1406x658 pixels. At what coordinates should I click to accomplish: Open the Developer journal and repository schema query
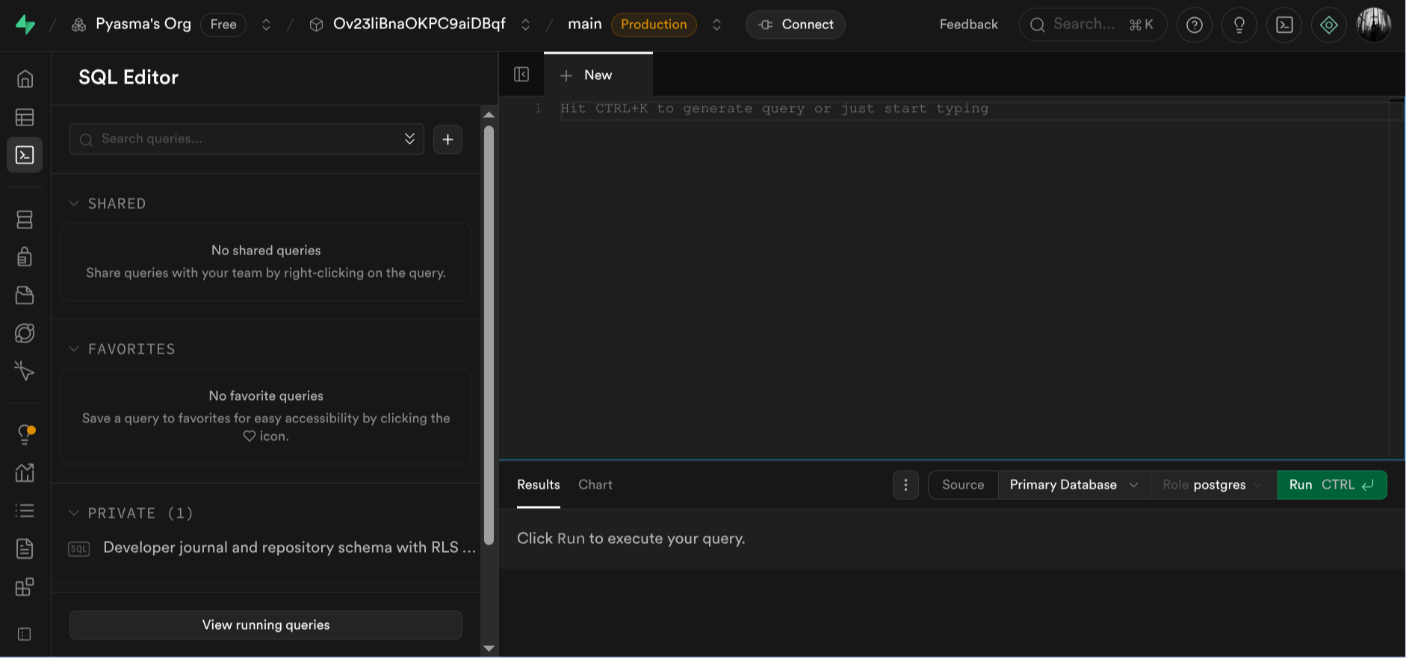[x=289, y=548]
